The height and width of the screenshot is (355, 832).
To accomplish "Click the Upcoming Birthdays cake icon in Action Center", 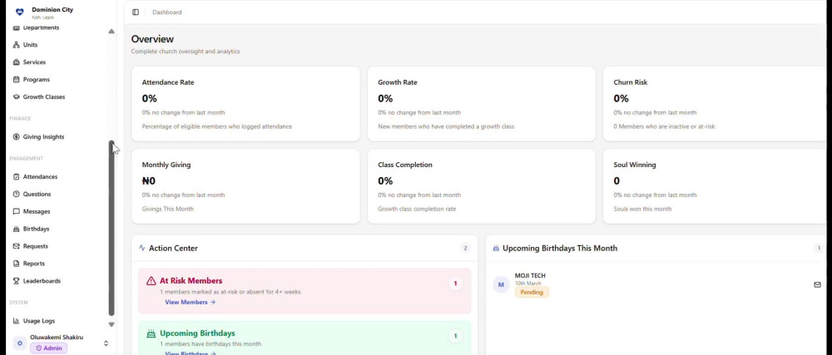I will tap(151, 333).
